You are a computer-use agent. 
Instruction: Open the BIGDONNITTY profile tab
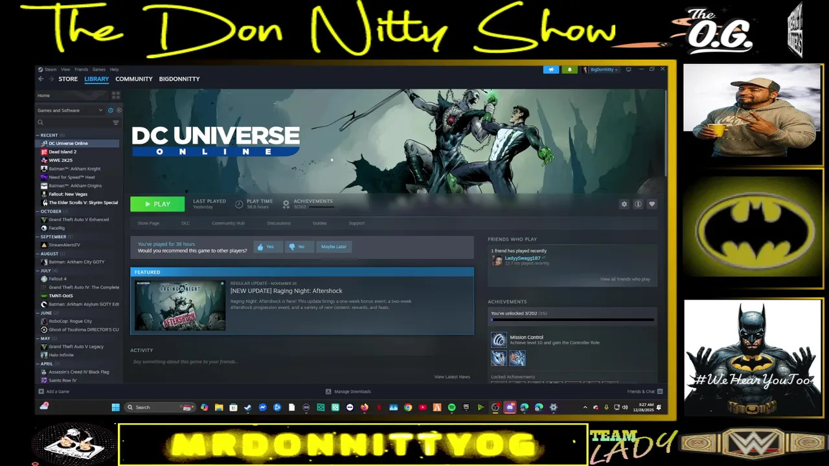(x=179, y=79)
